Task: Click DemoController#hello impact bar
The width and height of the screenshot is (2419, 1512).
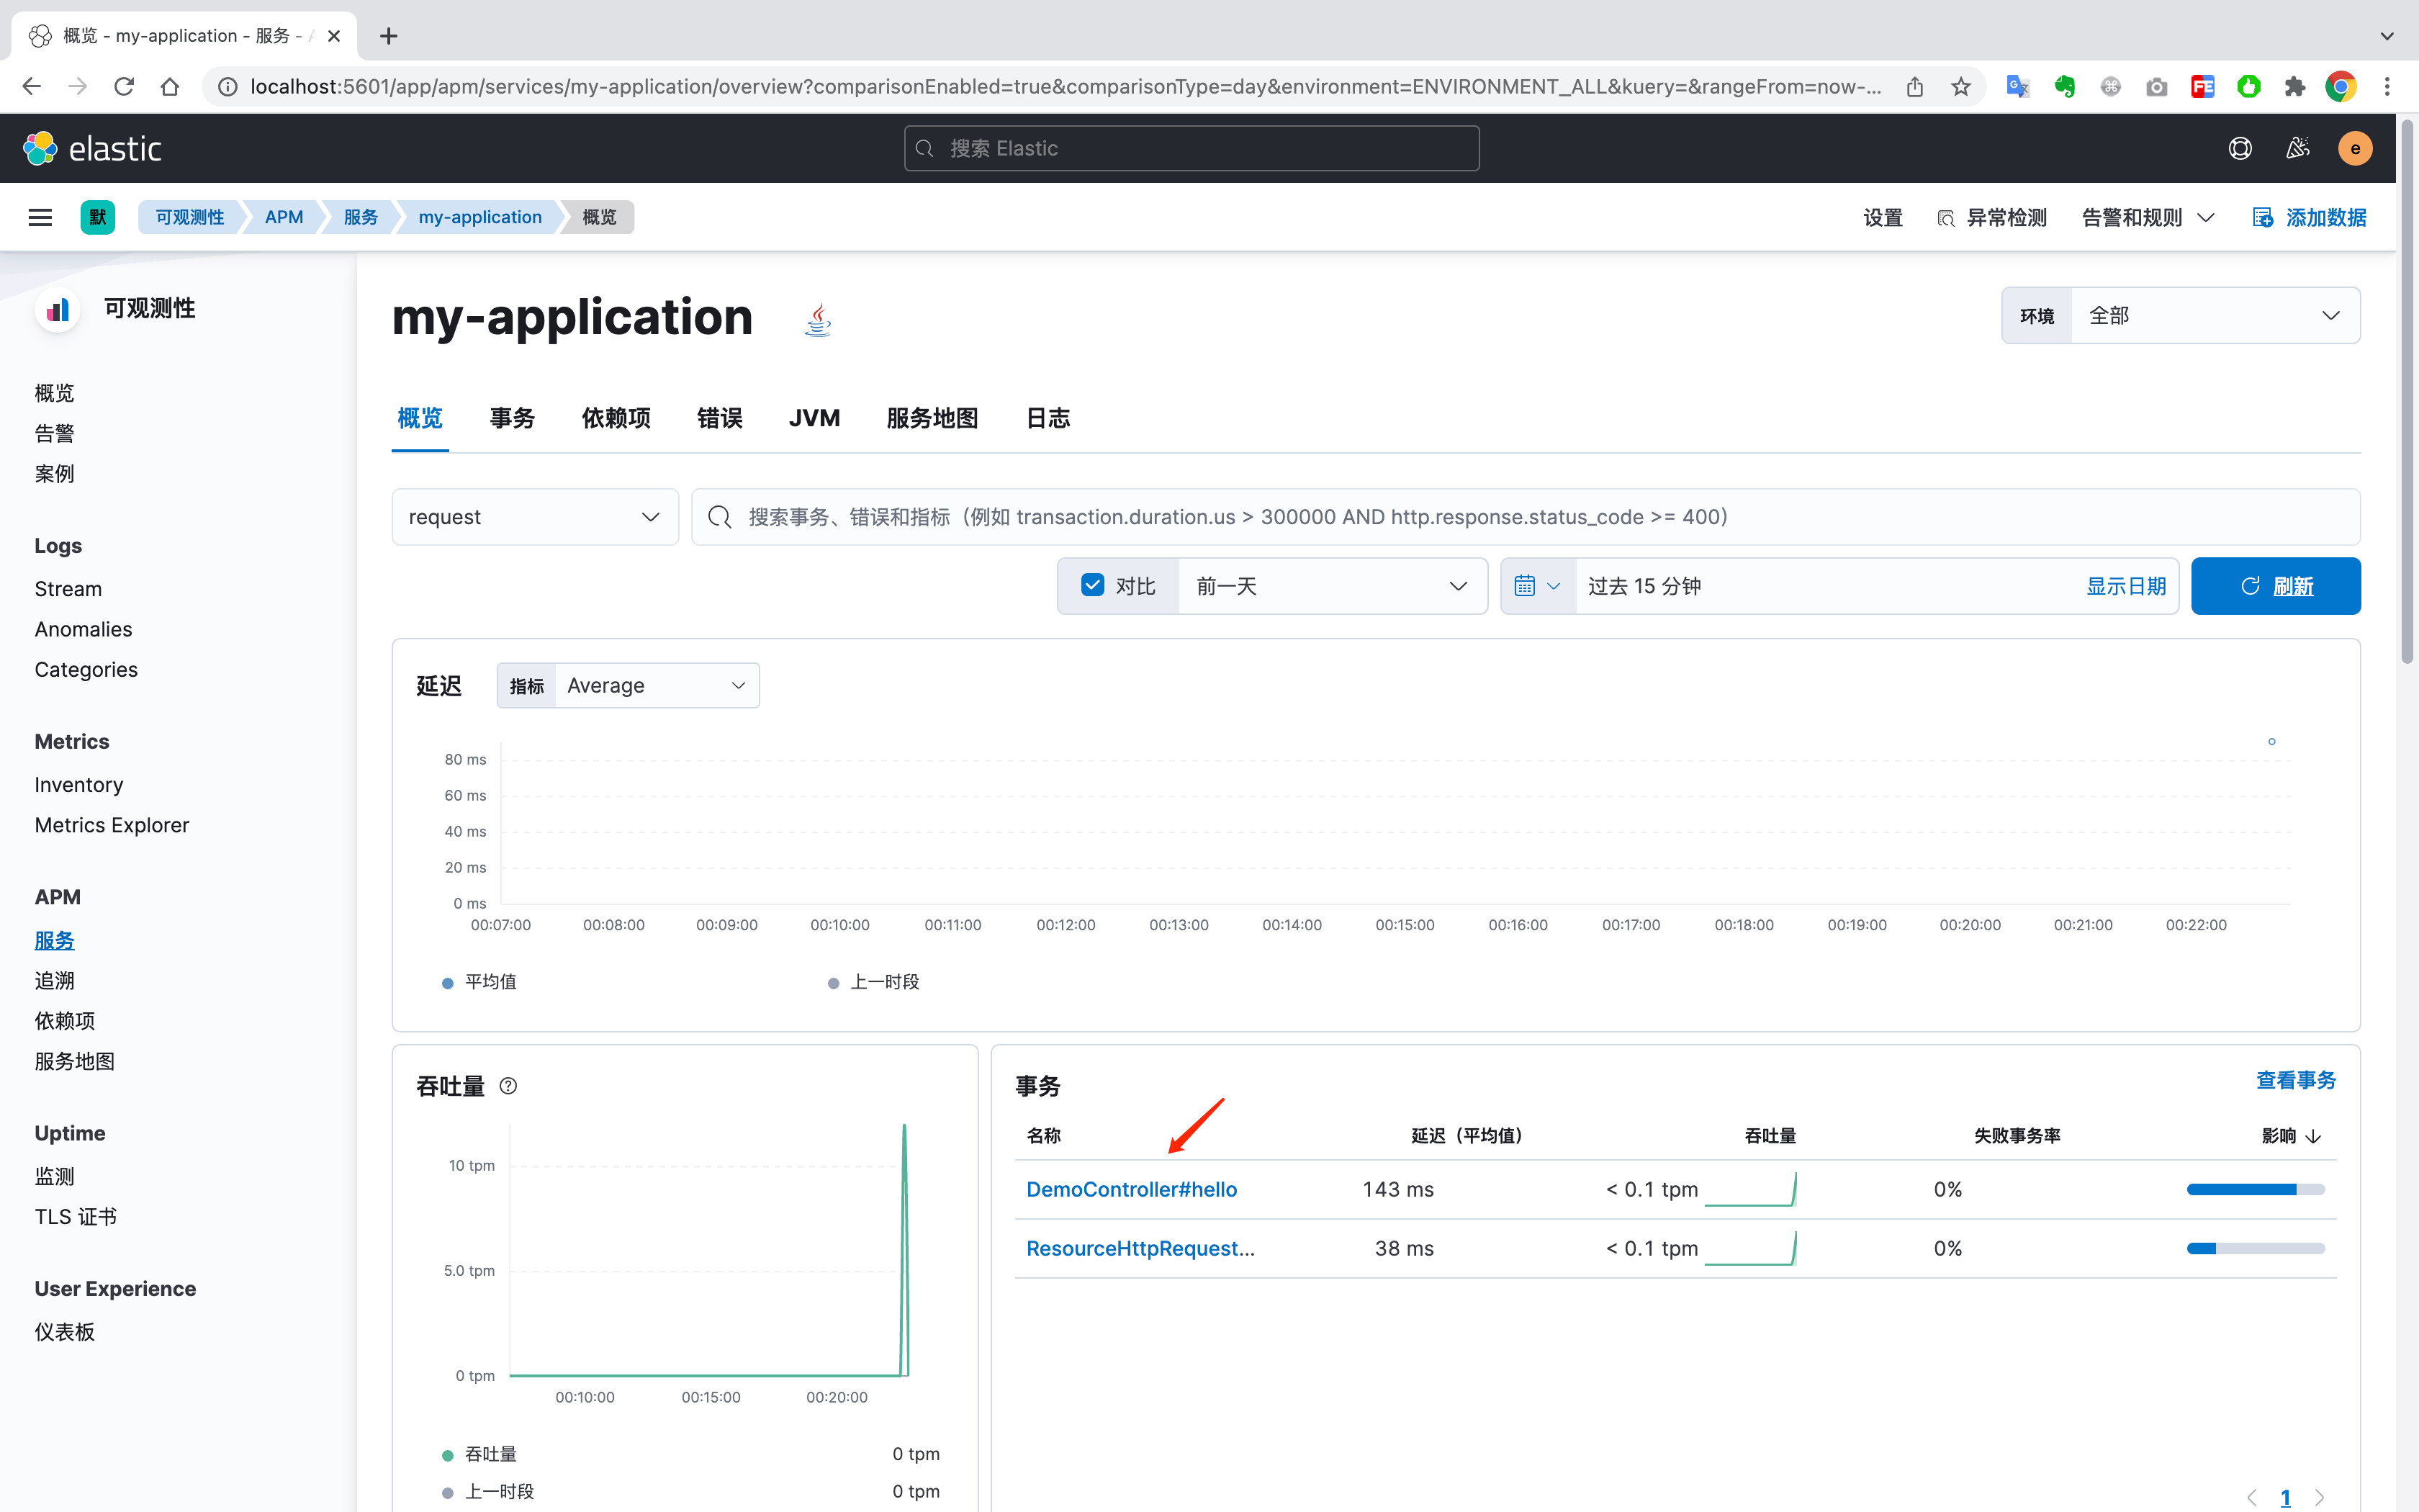Action: pos(2256,1190)
